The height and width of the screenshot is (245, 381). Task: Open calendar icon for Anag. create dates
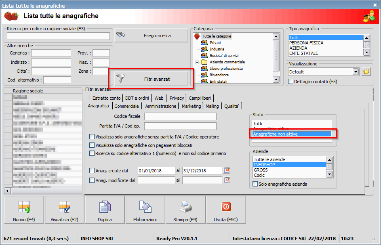[x=227, y=170]
